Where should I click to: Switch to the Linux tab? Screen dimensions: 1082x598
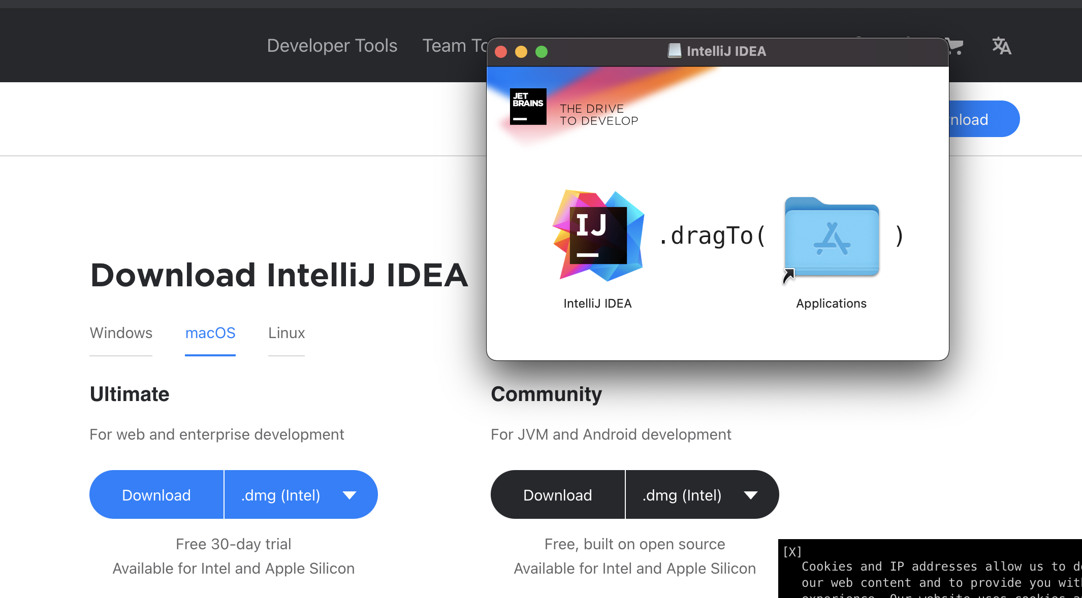pos(287,333)
